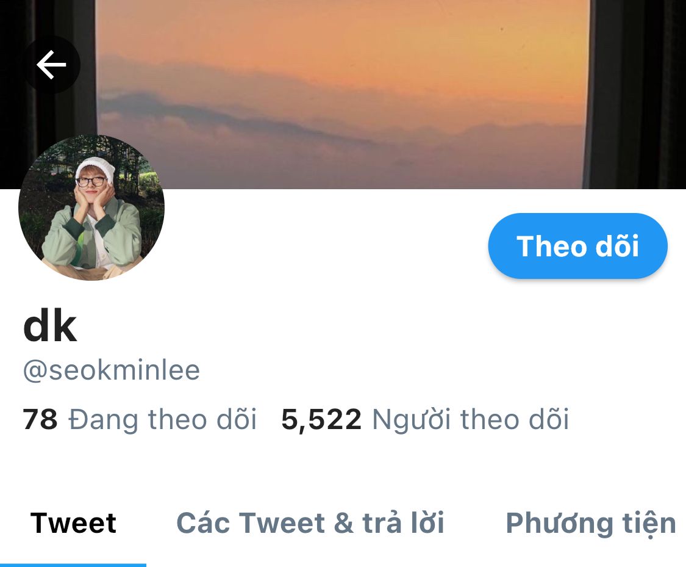
Task: Select the Phương tiện media tab
Action: [x=591, y=524]
